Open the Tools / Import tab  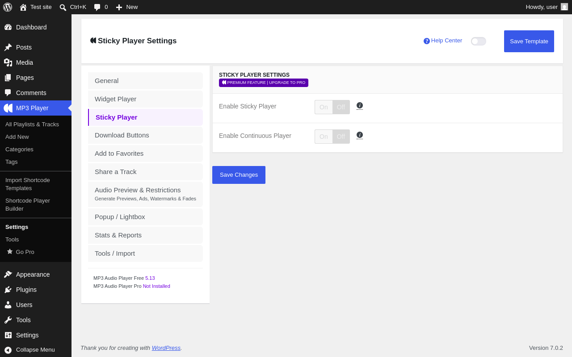coord(145,253)
